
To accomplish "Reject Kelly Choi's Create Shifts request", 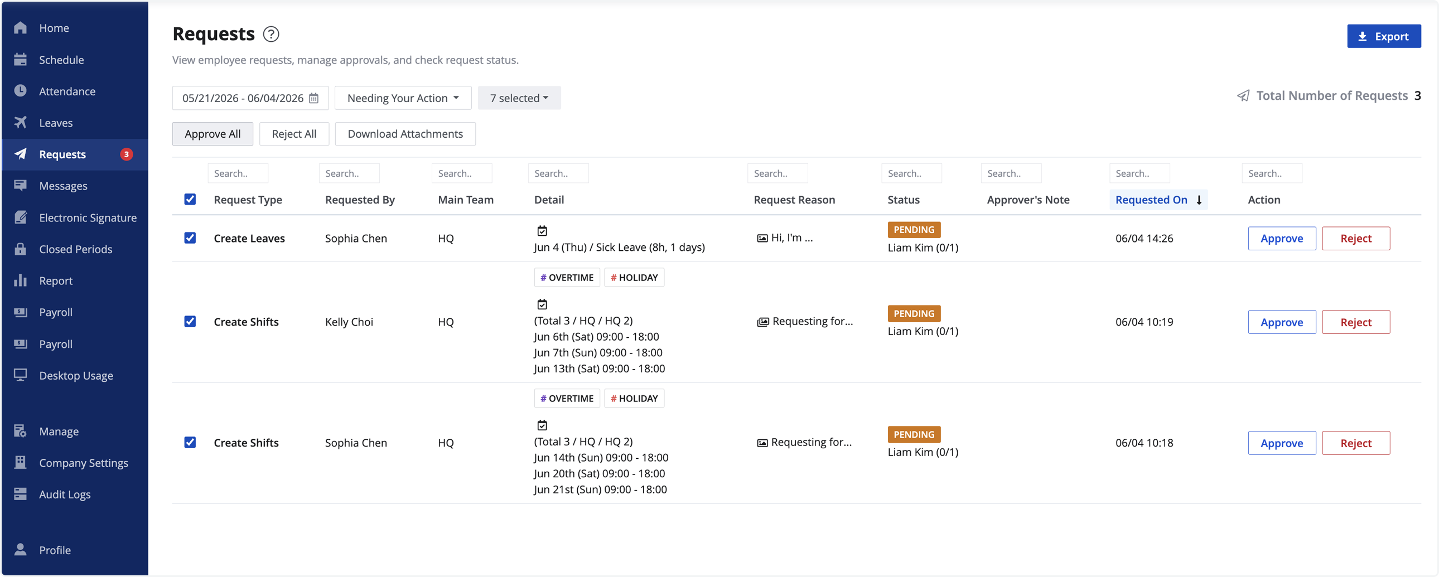I will [1355, 322].
